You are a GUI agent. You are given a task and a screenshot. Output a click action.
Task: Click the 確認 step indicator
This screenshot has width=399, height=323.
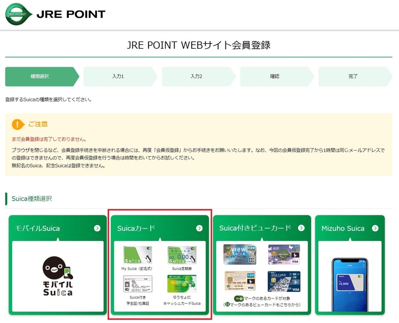277,76
